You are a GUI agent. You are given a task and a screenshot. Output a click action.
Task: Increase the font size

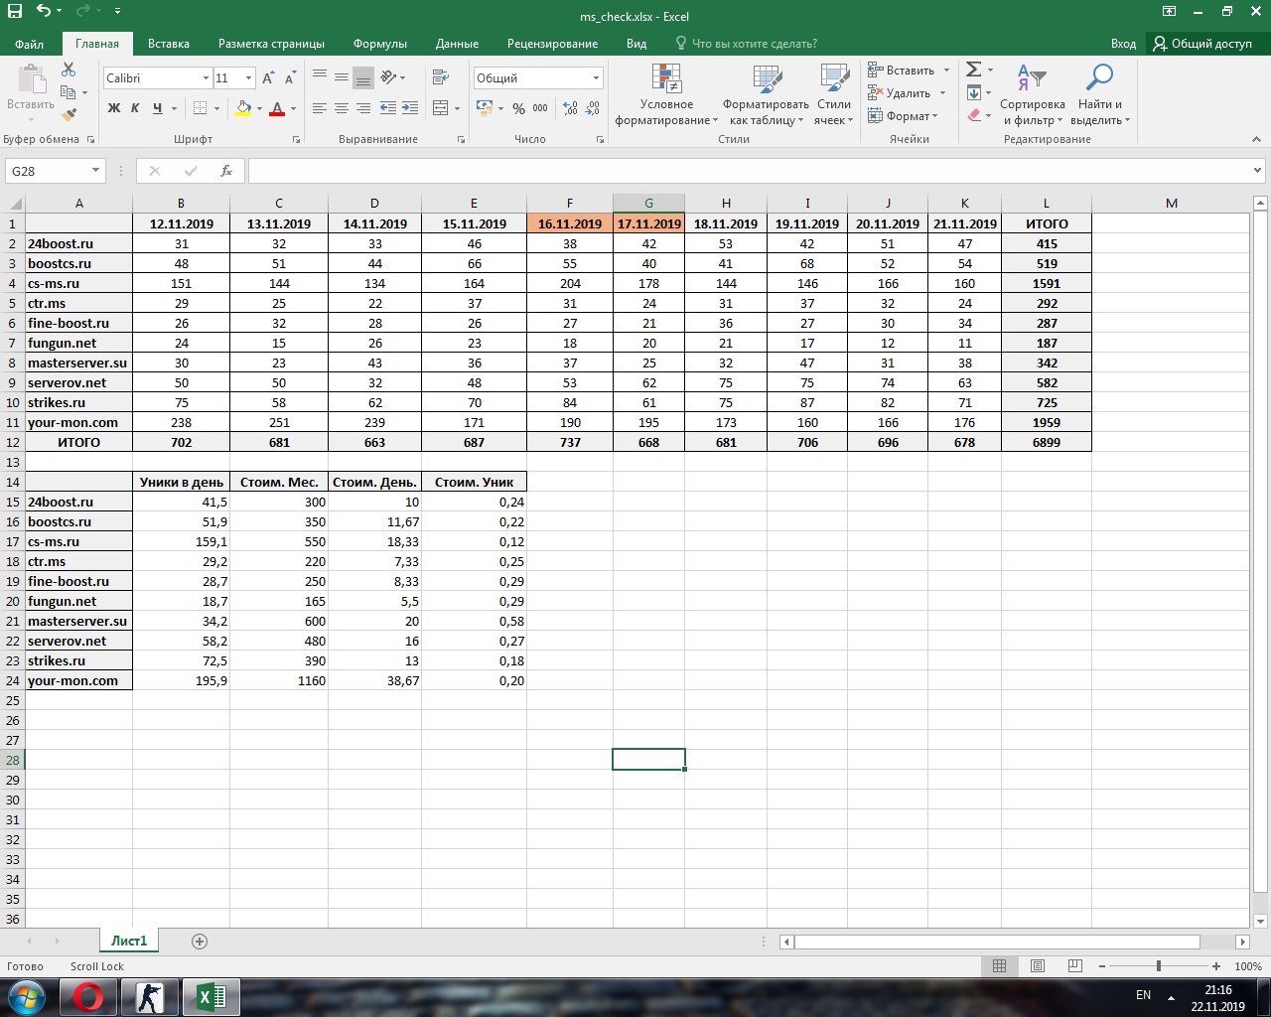click(x=268, y=77)
